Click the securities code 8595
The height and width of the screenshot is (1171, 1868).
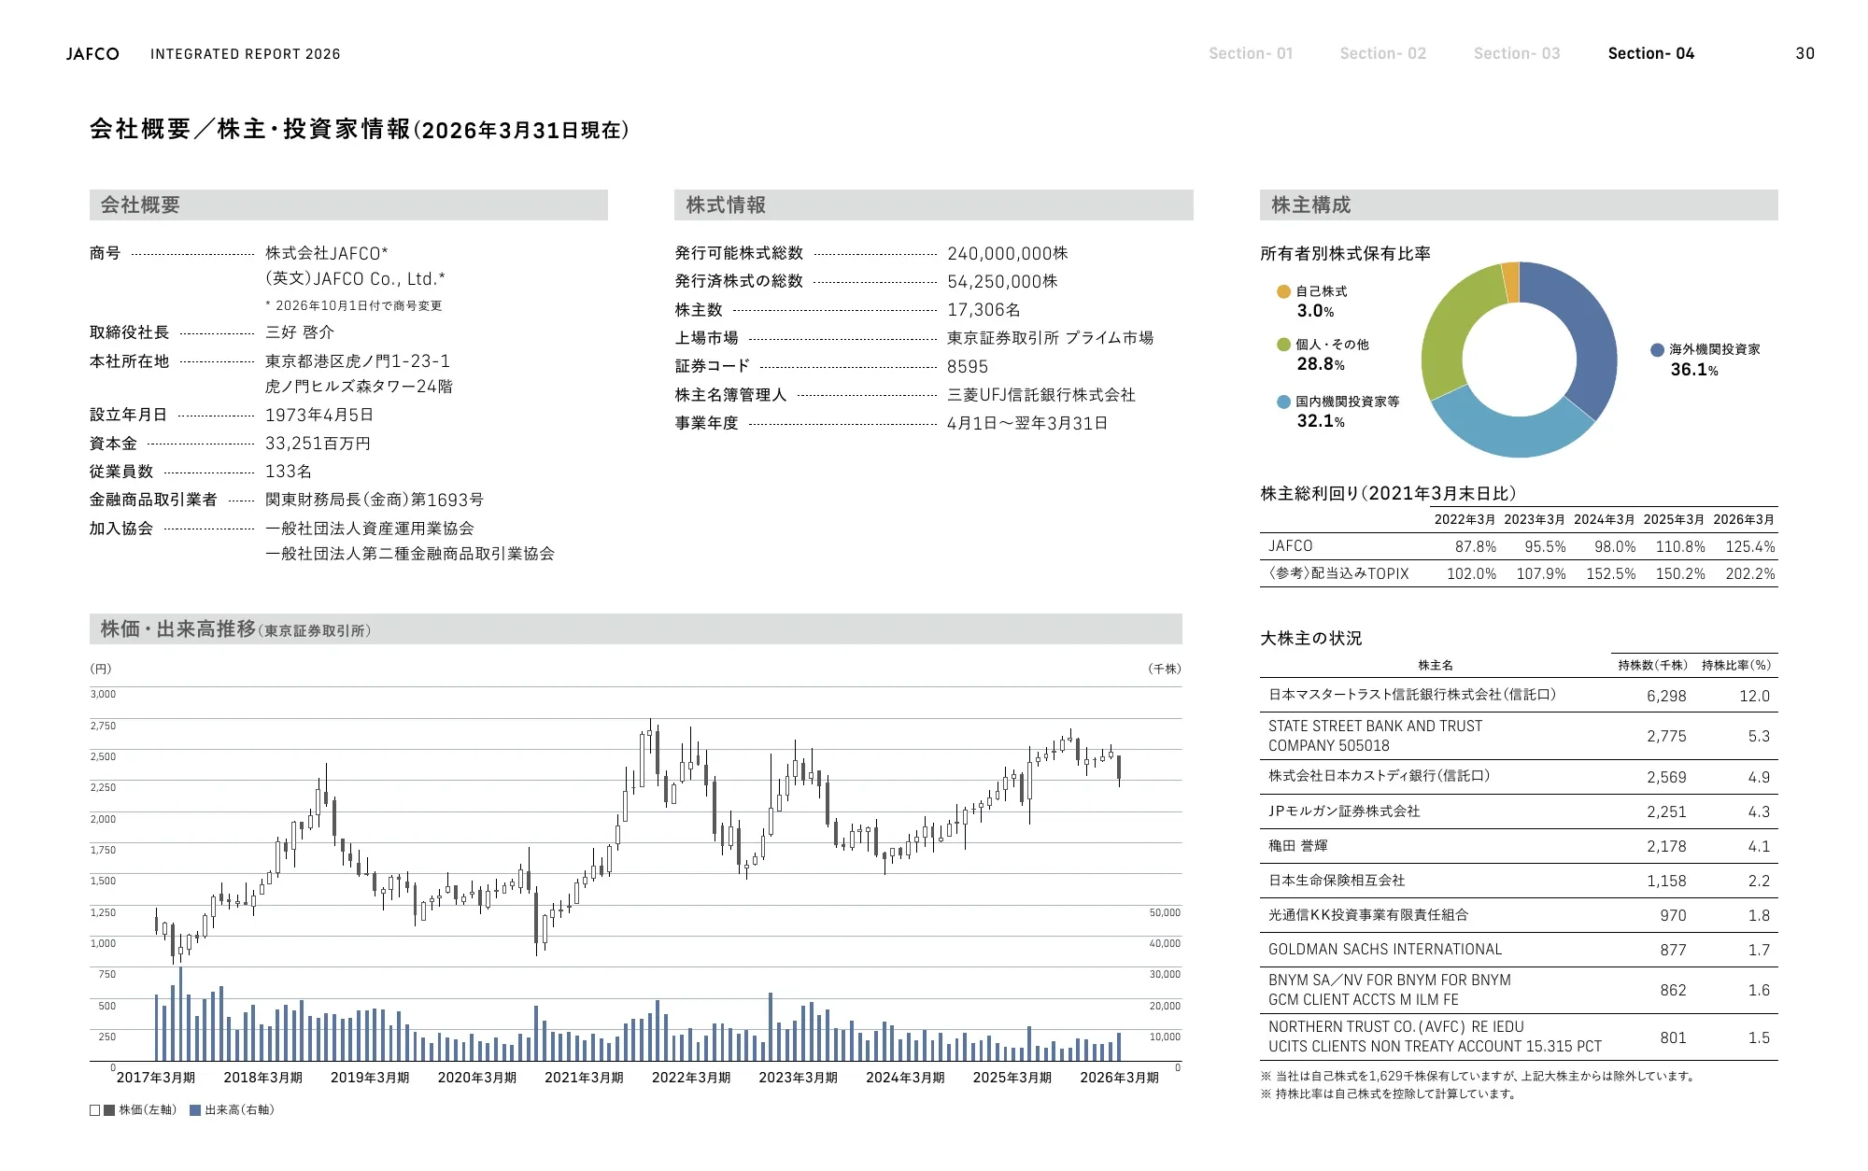[x=968, y=367]
